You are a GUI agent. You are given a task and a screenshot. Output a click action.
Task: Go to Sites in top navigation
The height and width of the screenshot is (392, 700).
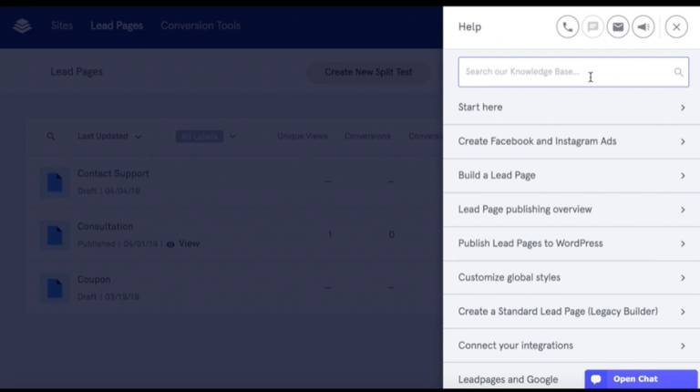coord(62,26)
